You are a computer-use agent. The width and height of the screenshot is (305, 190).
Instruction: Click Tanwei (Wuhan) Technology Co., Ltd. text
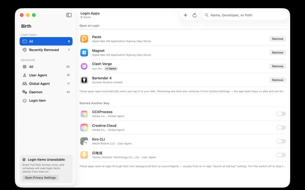(116, 158)
